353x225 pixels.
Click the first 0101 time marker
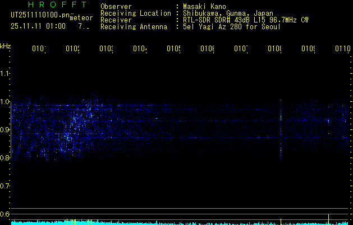click(x=39, y=49)
